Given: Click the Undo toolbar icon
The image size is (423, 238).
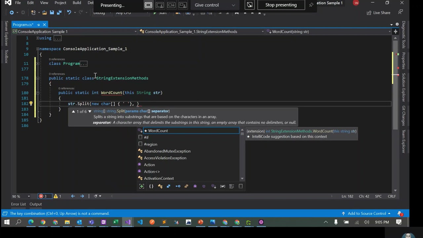Looking at the screenshot, I should [69, 13].
